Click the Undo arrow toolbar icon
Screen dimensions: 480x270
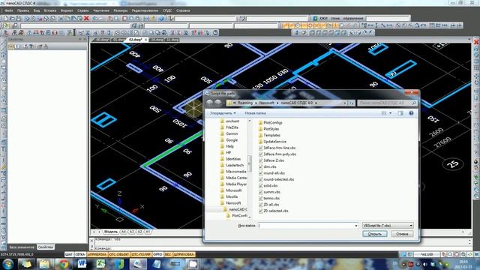[x=95, y=18]
